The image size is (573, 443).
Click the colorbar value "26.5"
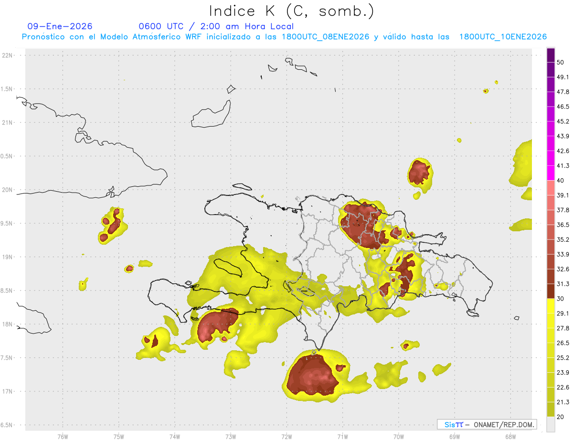point(563,343)
